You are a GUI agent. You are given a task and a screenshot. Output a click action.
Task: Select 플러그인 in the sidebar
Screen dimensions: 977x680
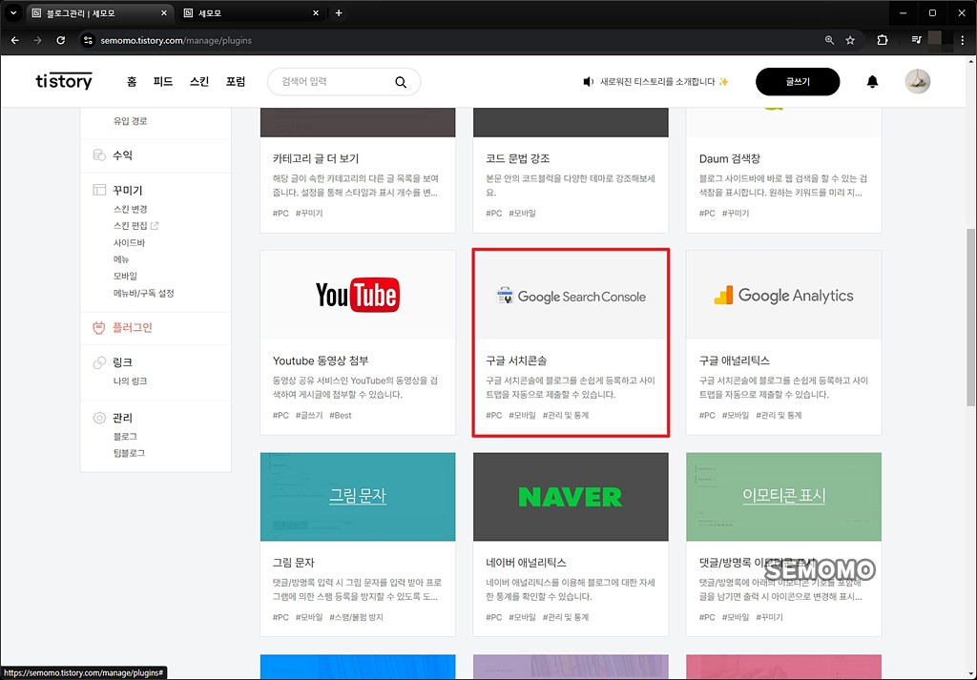pos(132,327)
